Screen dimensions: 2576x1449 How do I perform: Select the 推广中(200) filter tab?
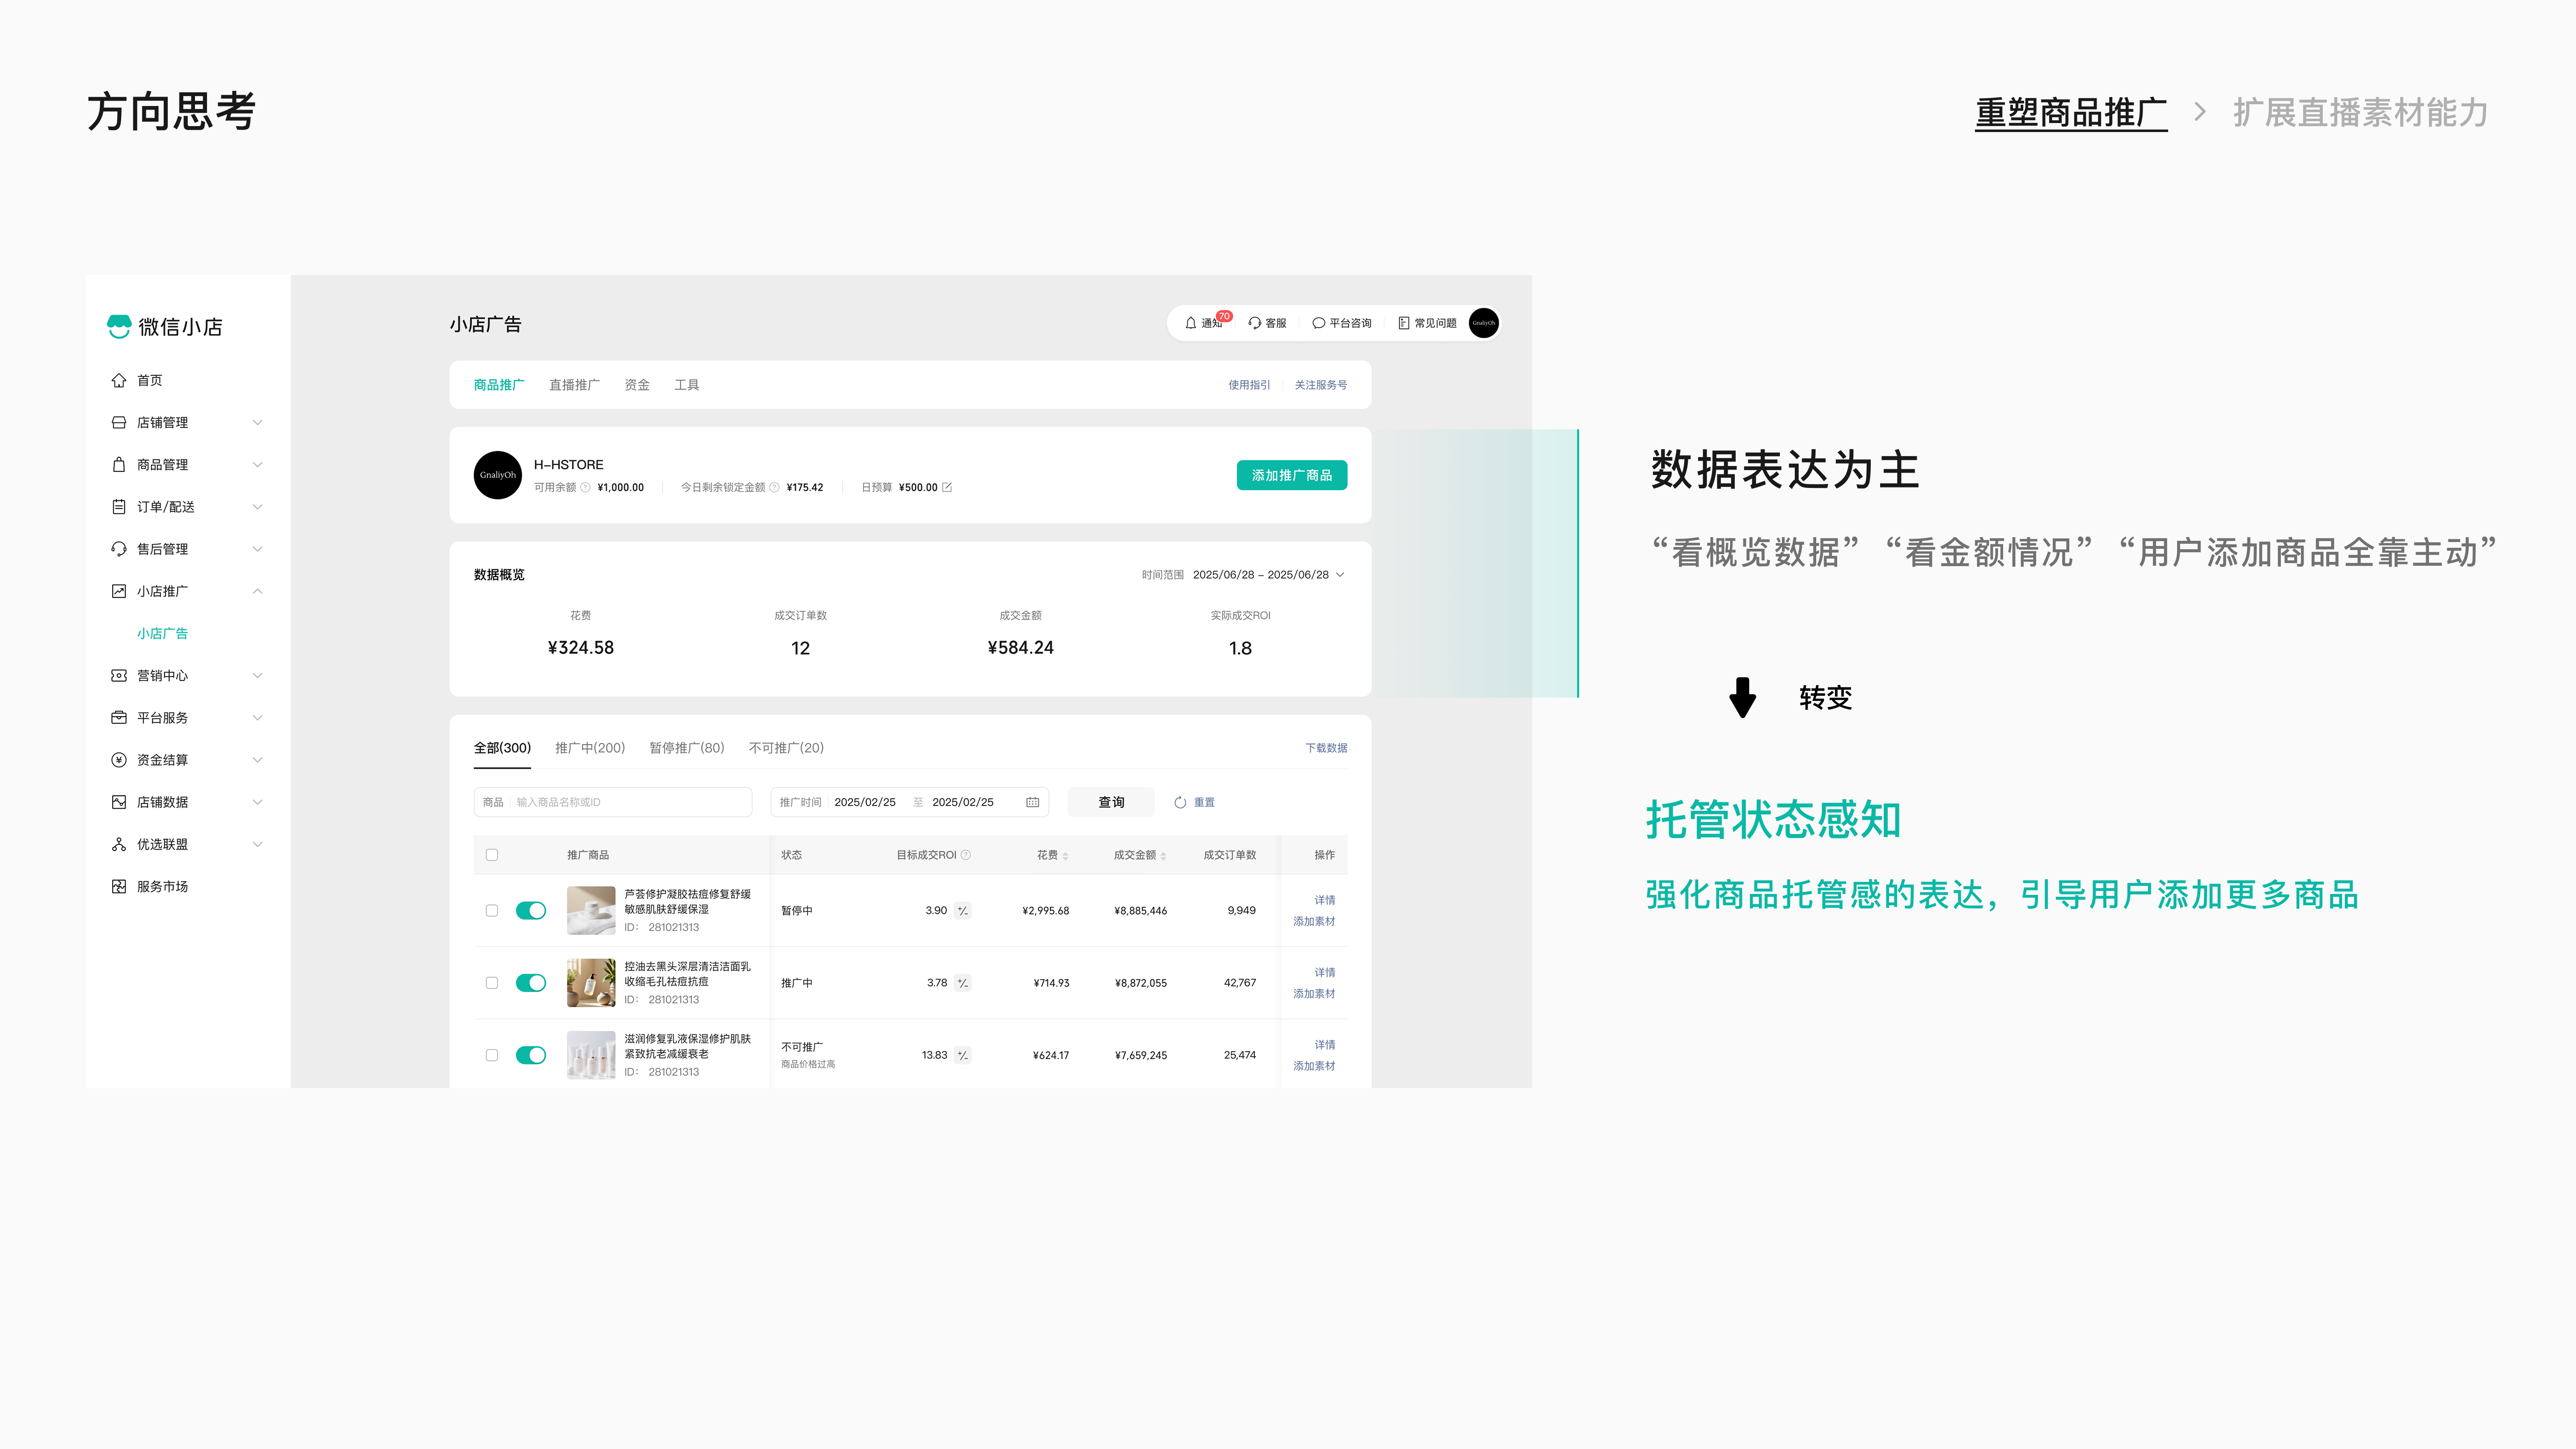[x=590, y=748]
